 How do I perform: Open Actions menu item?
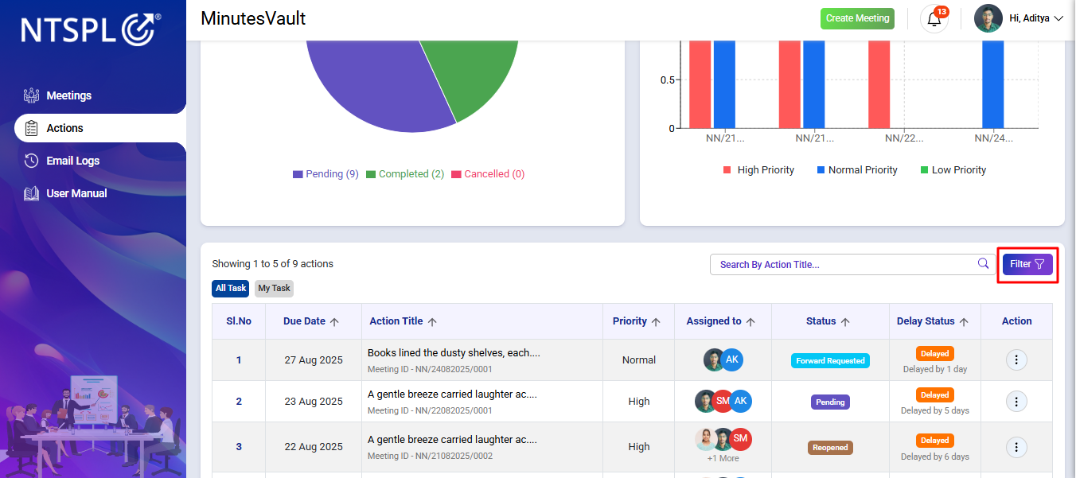click(100, 128)
